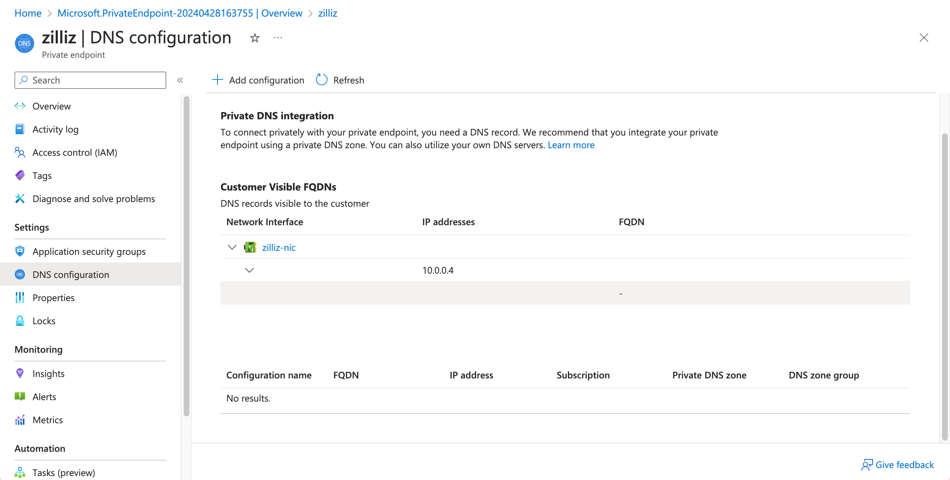The image size is (950, 480).
Task: Select Properties in the Settings section
Action: (53, 297)
